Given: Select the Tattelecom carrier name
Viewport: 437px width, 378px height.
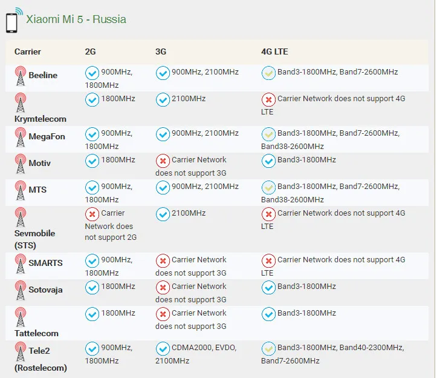Looking at the screenshot, I should [x=36, y=334].
